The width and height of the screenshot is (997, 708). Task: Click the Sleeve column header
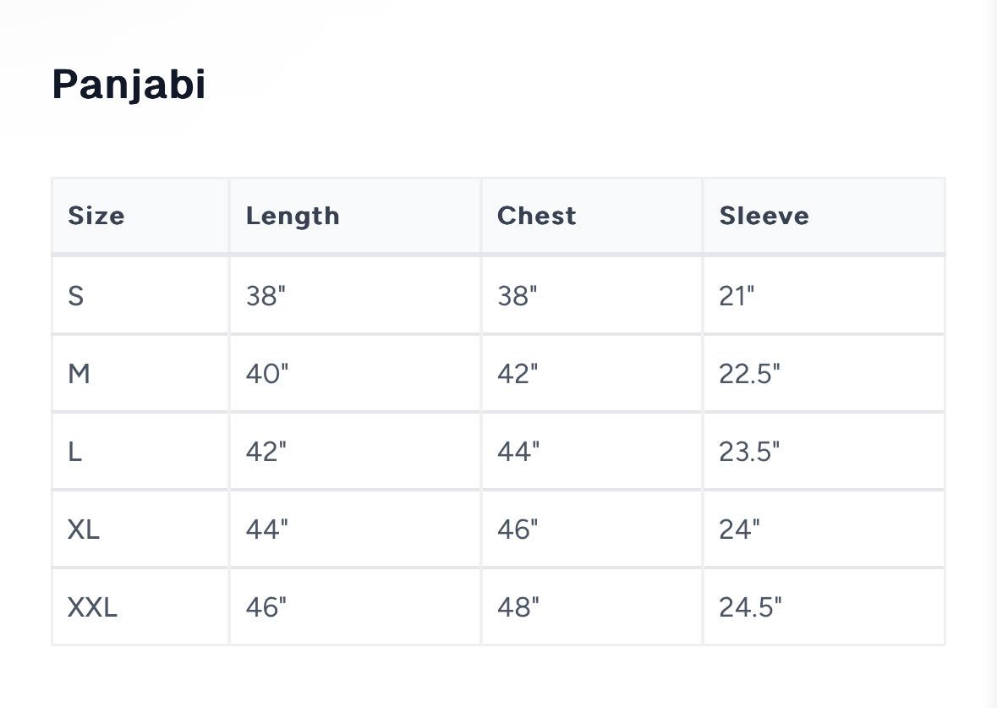[764, 216]
